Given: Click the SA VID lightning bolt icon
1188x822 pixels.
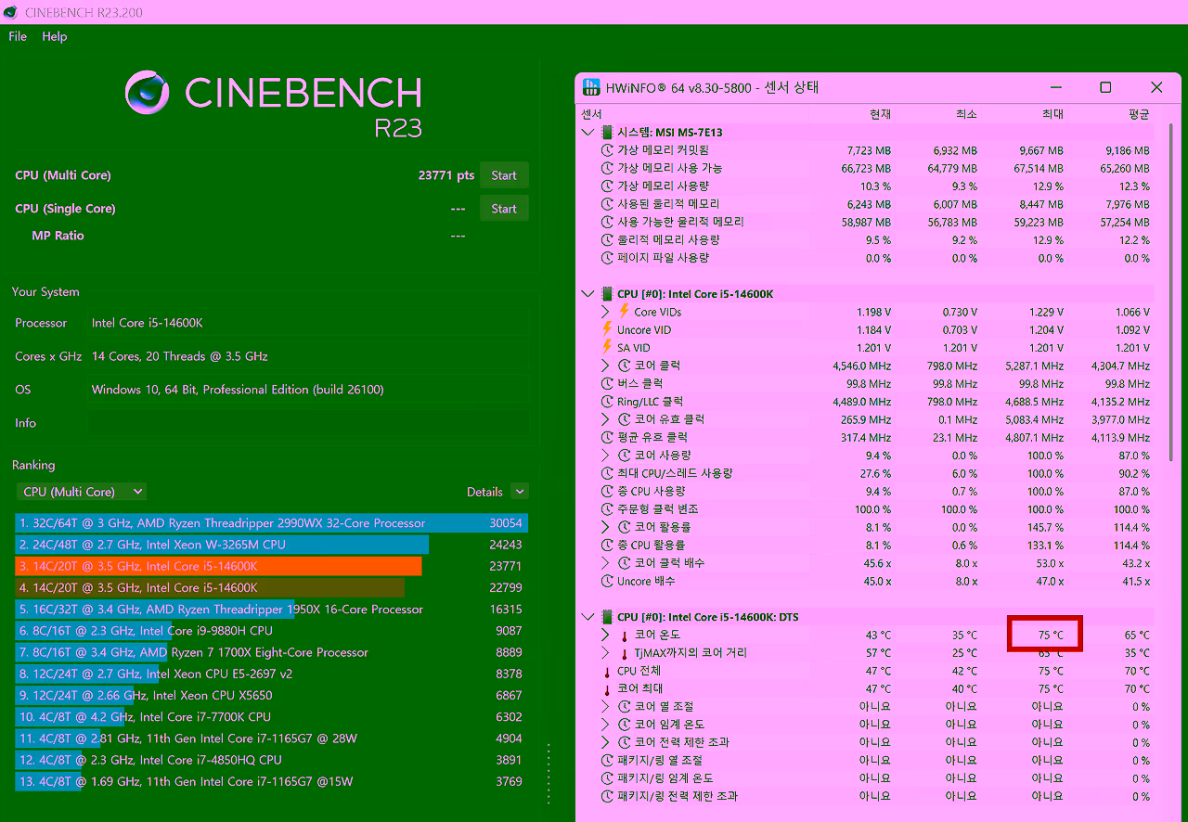Looking at the screenshot, I should [608, 348].
